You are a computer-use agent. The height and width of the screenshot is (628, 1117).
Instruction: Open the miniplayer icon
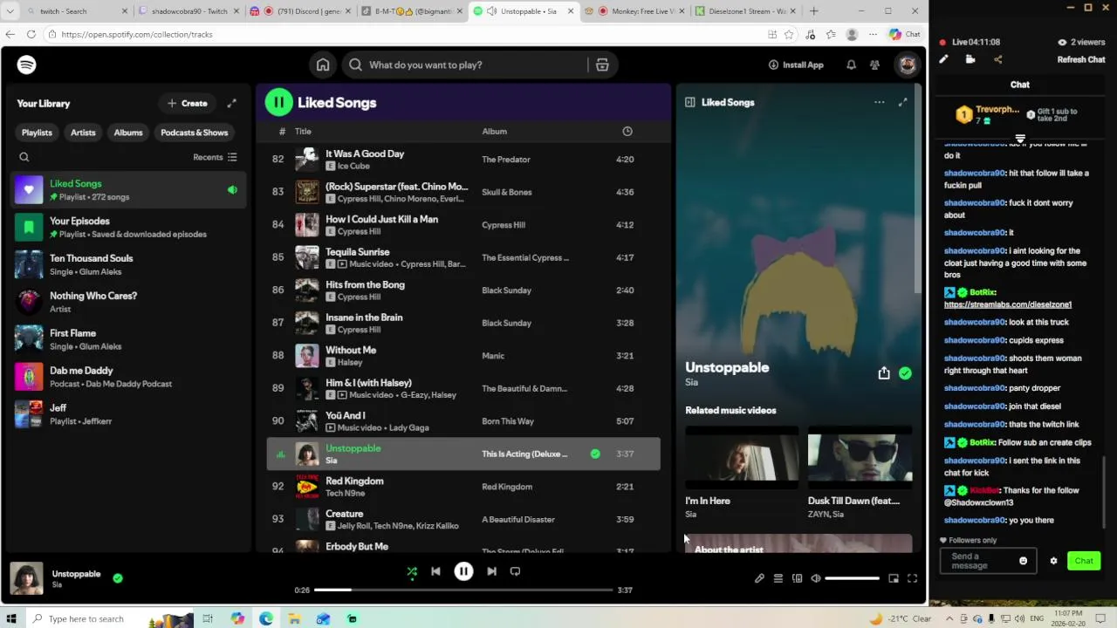click(894, 578)
